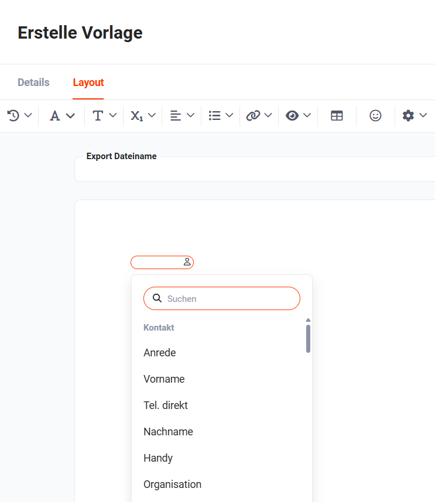Screen dimensions: 435x502
Task: Click the Kontakt group heading
Action: [x=159, y=328]
